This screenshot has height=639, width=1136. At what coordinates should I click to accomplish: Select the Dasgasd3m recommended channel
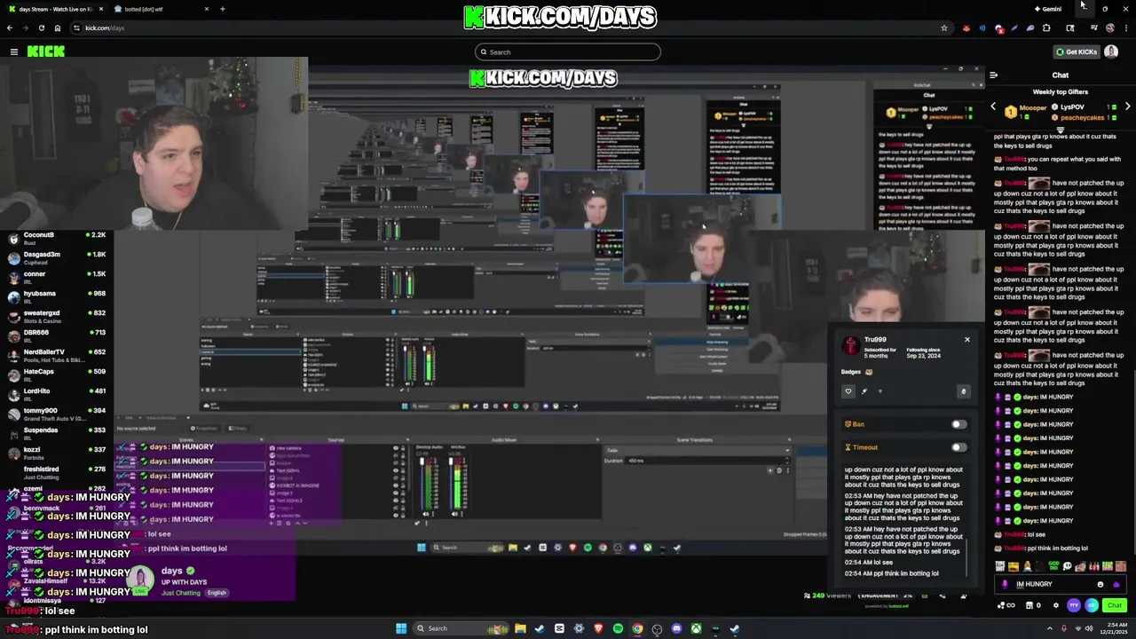tap(57, 258)
